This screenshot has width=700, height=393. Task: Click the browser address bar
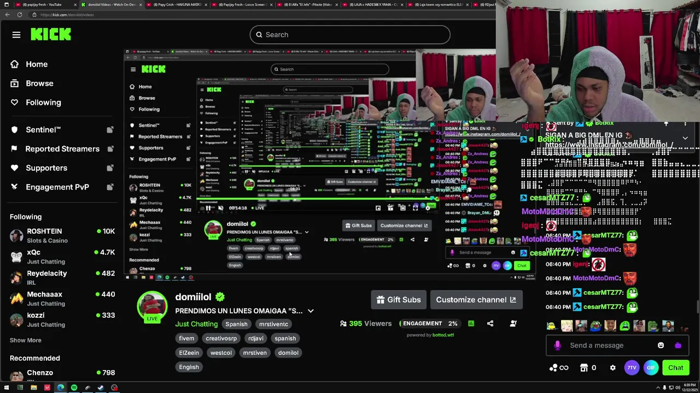(x=262, y=15)
